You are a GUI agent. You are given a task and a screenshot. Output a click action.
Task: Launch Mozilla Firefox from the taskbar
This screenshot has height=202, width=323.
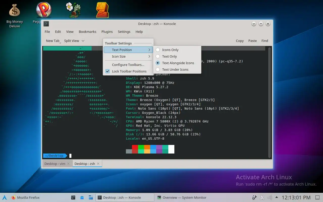[25, 197]
